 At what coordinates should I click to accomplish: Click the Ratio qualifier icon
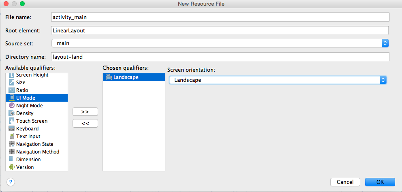click(11, 90)
